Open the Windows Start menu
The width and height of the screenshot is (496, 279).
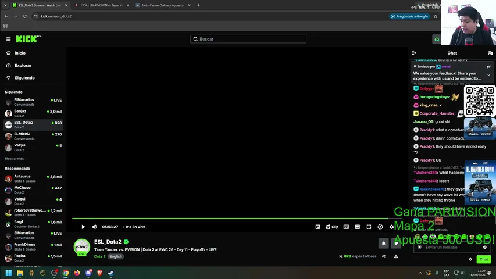click(x=9, y=273)
